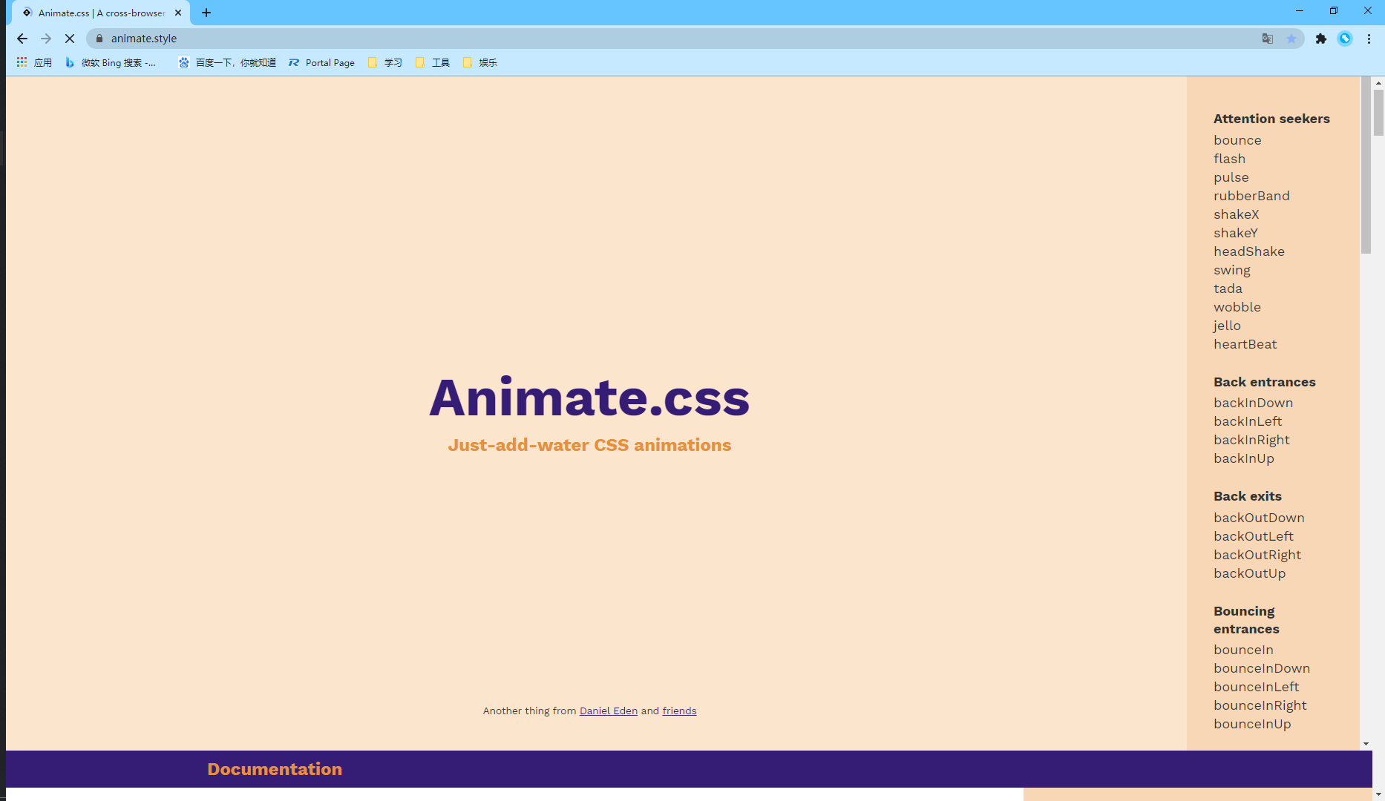Select the bounceInUp animation
The width and height of the screenshot is (1385, 801).
point(1252,724)
